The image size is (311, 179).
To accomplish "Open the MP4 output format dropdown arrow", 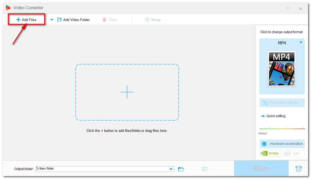I will pos(301,43).
